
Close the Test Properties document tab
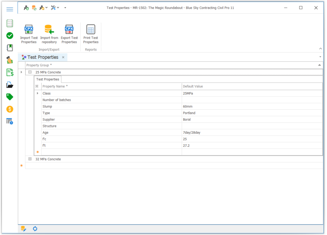63,57
